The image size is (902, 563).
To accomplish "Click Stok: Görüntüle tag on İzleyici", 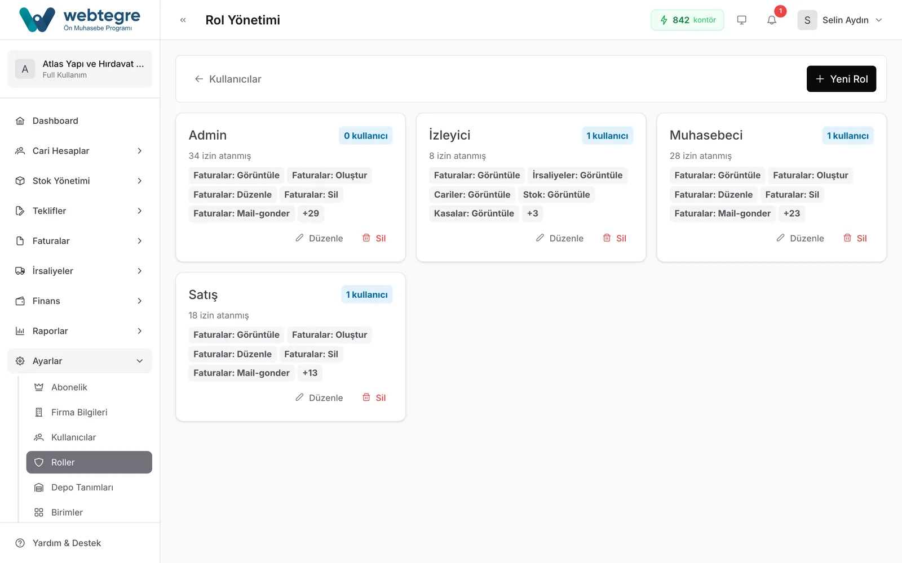I will [556, 195].
